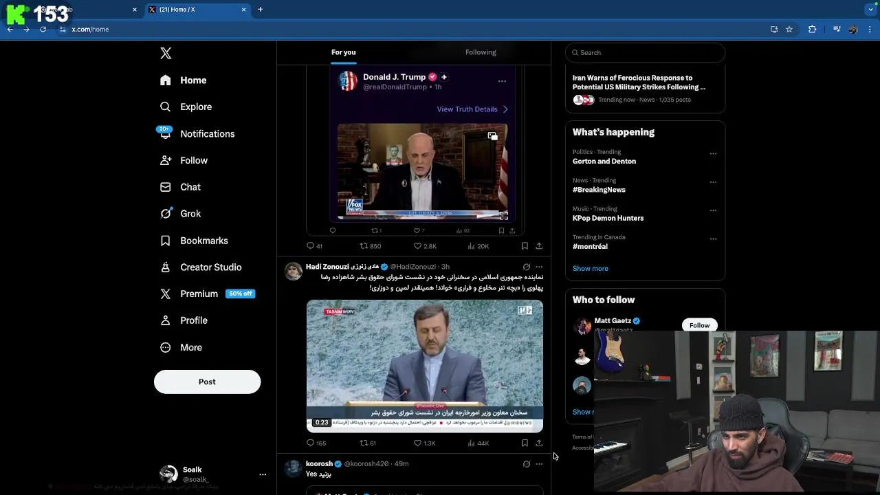Screen dimensions: 880x495
Task: Open browser three-dot menu
Action: (x=870, y=30)
